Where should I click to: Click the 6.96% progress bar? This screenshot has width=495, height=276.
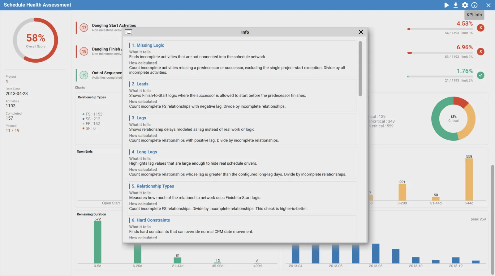coord(440,53)
